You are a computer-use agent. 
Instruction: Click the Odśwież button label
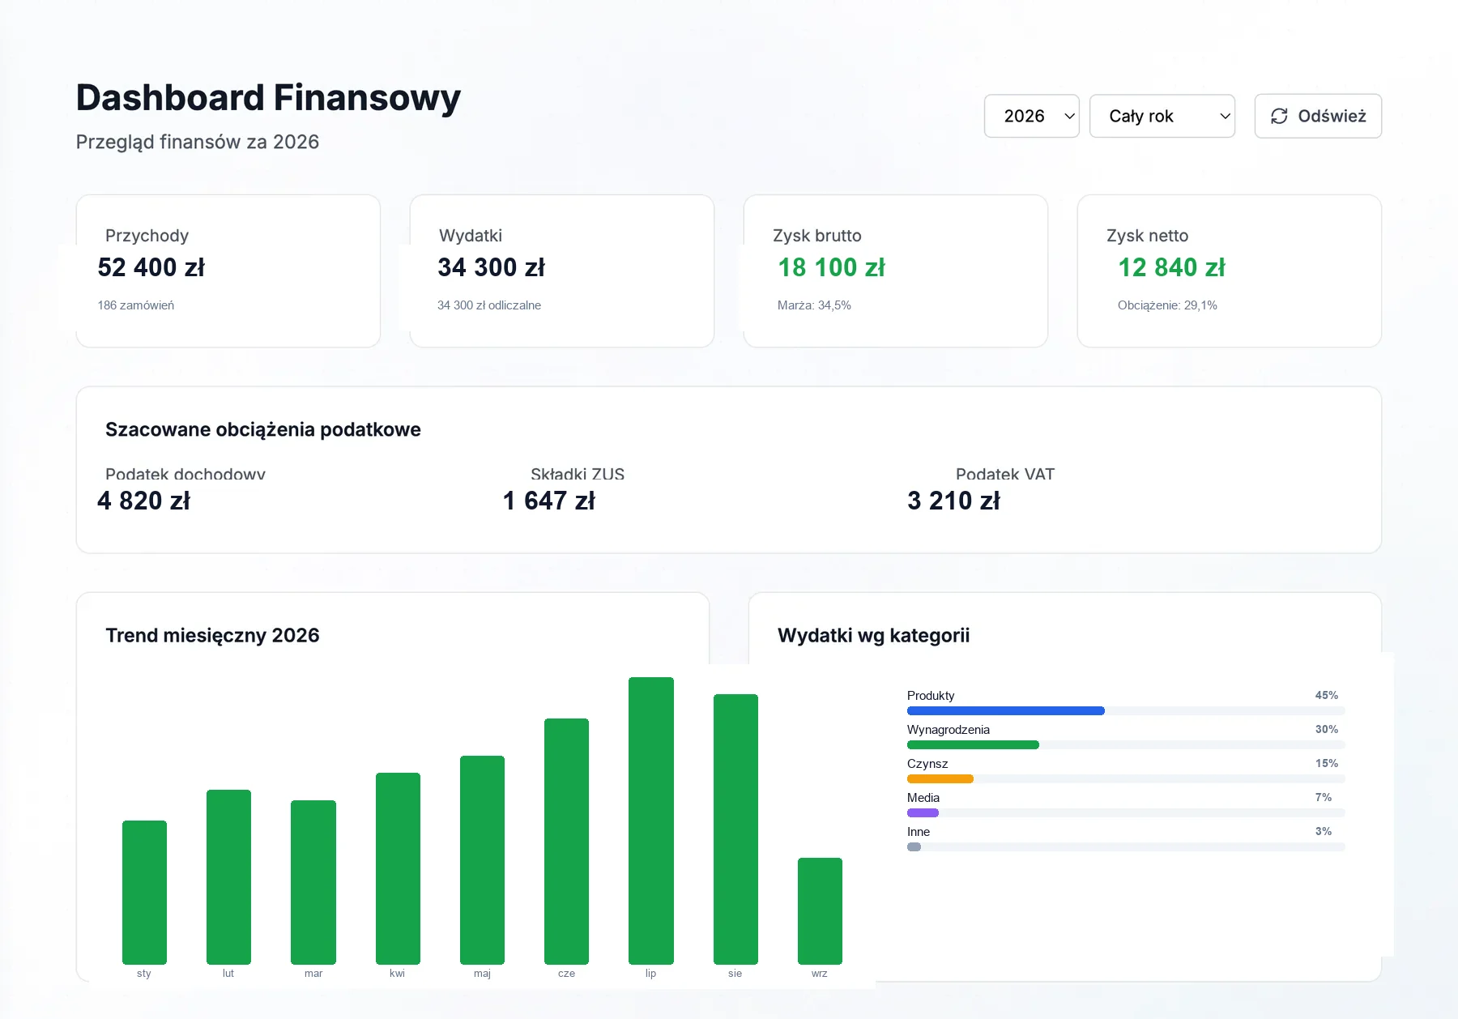[1332, 116]
